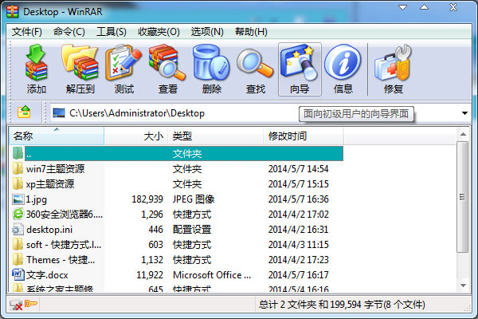Image resolution: width=478 pixels, height=319 pixels.
Task: Open the 选项(N) menu
Action: point(207,32)
